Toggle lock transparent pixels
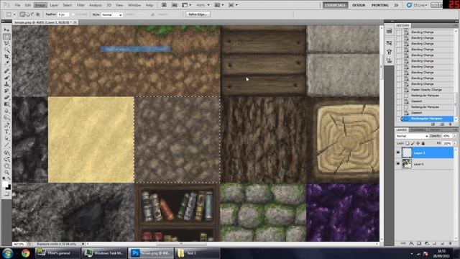 (x=408, y=143)
